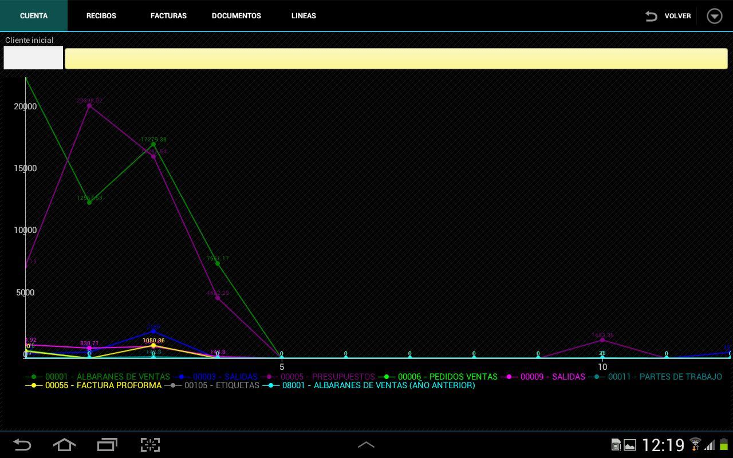Open the RECIBOS tab
This screenshot has height=458, width=733.
click(101, 15)
